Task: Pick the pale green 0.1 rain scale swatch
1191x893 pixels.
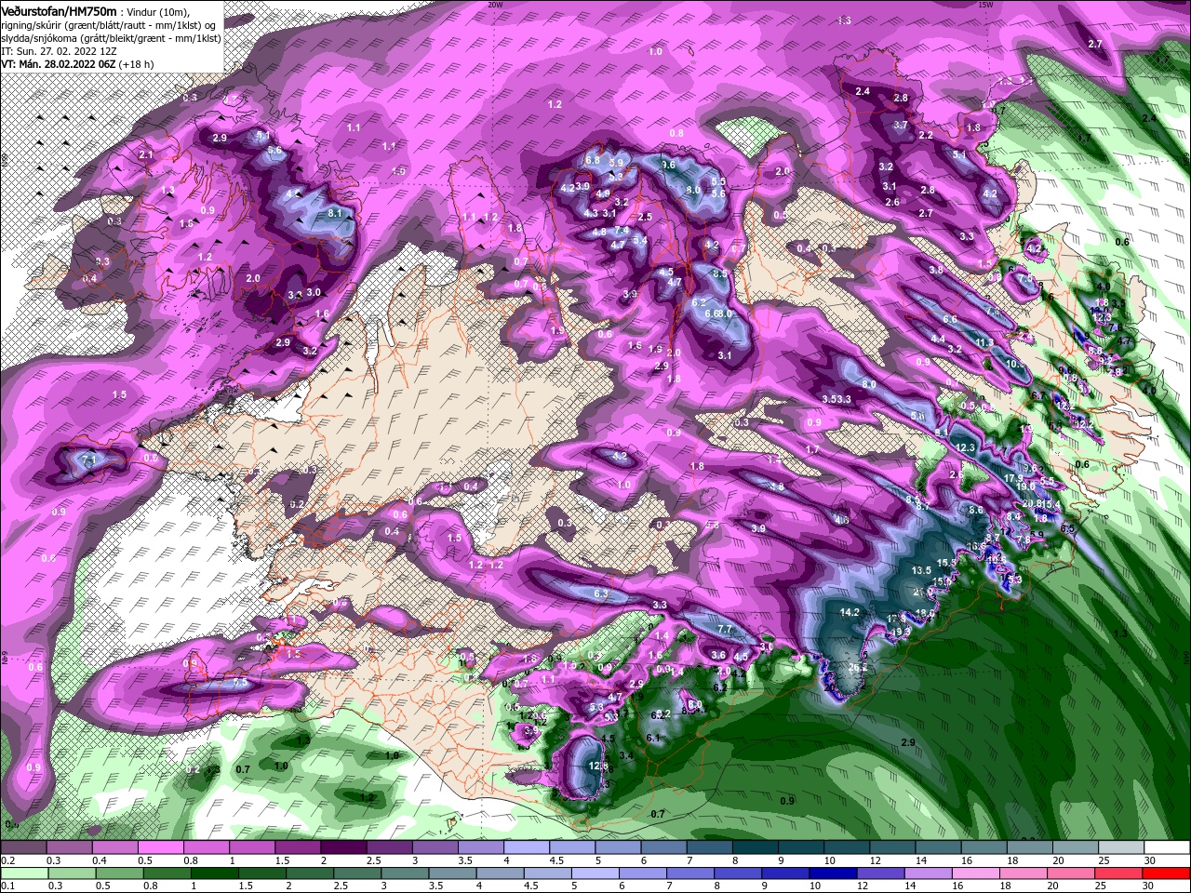Action: [x=23, y=873]
